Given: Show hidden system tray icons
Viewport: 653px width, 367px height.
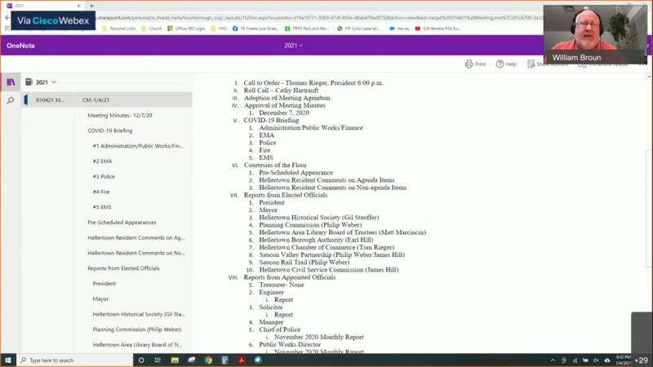Looking at the screenshot, I should click(553, 360).
